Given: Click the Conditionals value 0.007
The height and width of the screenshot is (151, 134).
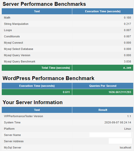Looking at the screenshot, I should point(127,36).
